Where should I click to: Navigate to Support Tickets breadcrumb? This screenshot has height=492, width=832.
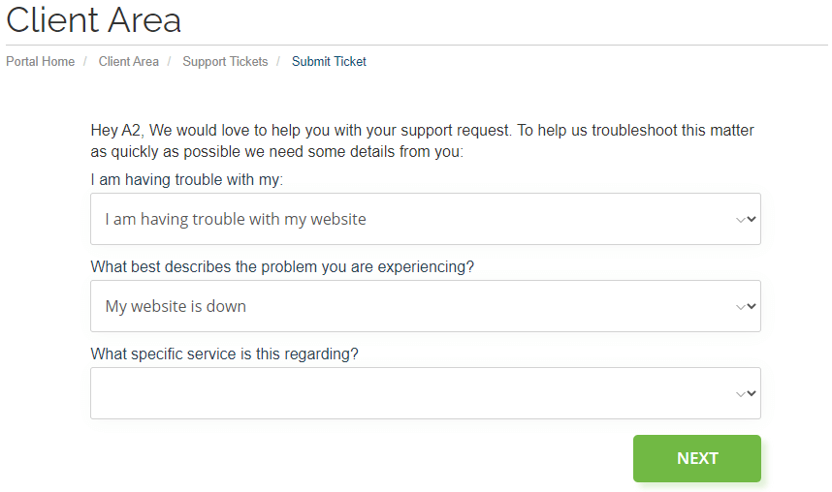pyautogui.click(x=225, y=61)
